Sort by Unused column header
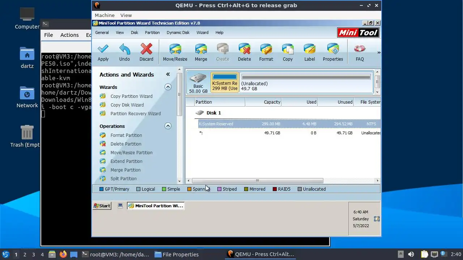Viewport: 463px width, 260px height. click(335, 102)
